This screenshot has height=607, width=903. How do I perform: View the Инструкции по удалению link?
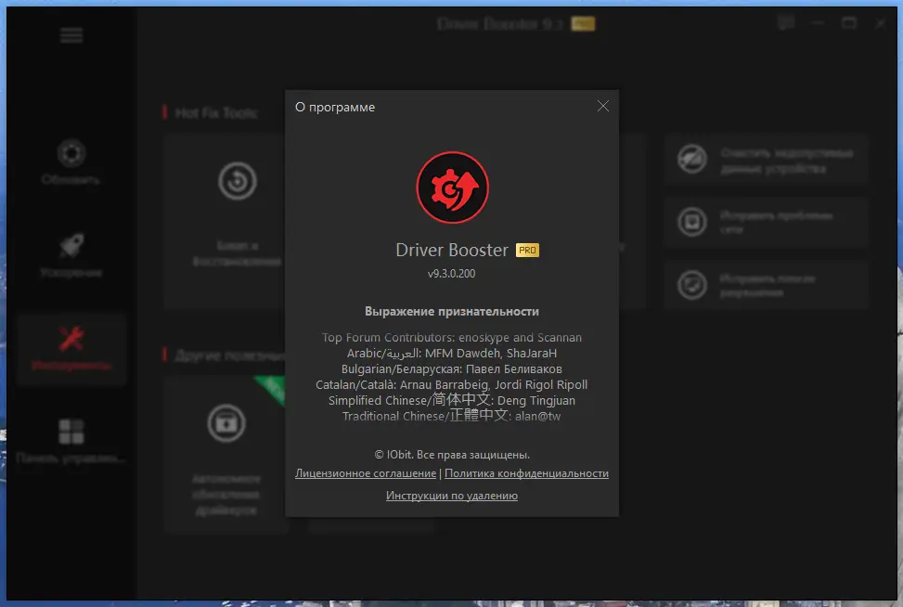(x=452, y=496)
